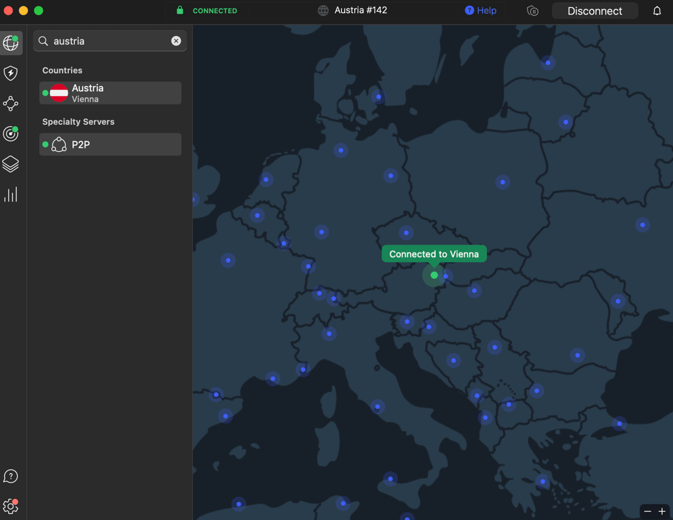
Task: Click the Czech Republic server map pin
Action: click(406, 233)
